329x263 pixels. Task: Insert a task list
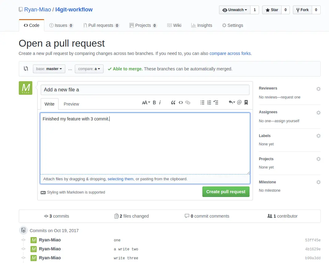tap(216, 102)
